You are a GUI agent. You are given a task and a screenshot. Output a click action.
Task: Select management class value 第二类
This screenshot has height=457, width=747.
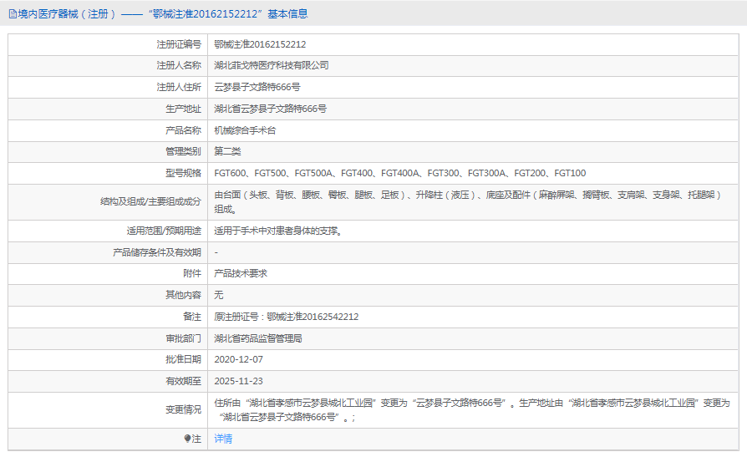[x=227, y=151]
